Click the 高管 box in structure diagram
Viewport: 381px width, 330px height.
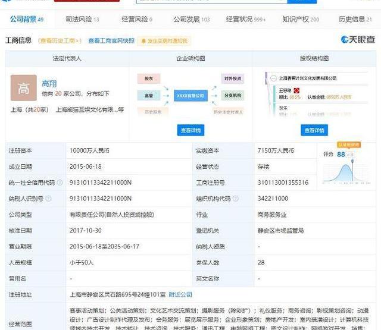(149, 95)
